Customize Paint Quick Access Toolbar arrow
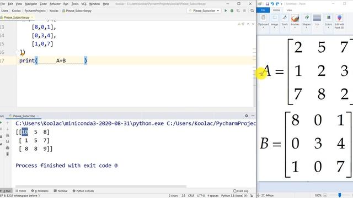The image size is (353, 198). point(281,4)
